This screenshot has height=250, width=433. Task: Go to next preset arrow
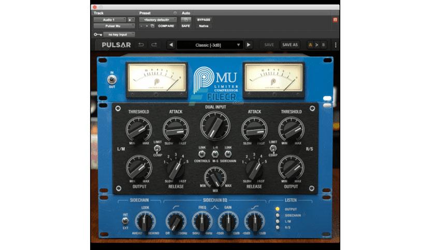[x=249, y=45]
